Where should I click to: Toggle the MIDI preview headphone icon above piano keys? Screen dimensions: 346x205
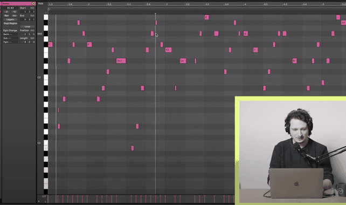click(46, 12)
